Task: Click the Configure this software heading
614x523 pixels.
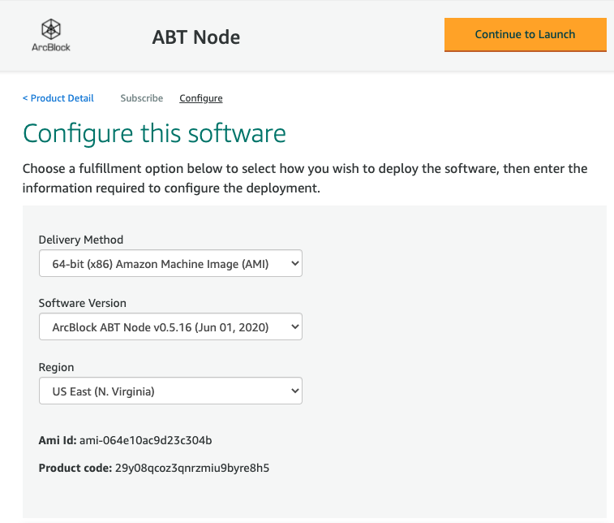Action: [x=154, y=133]
